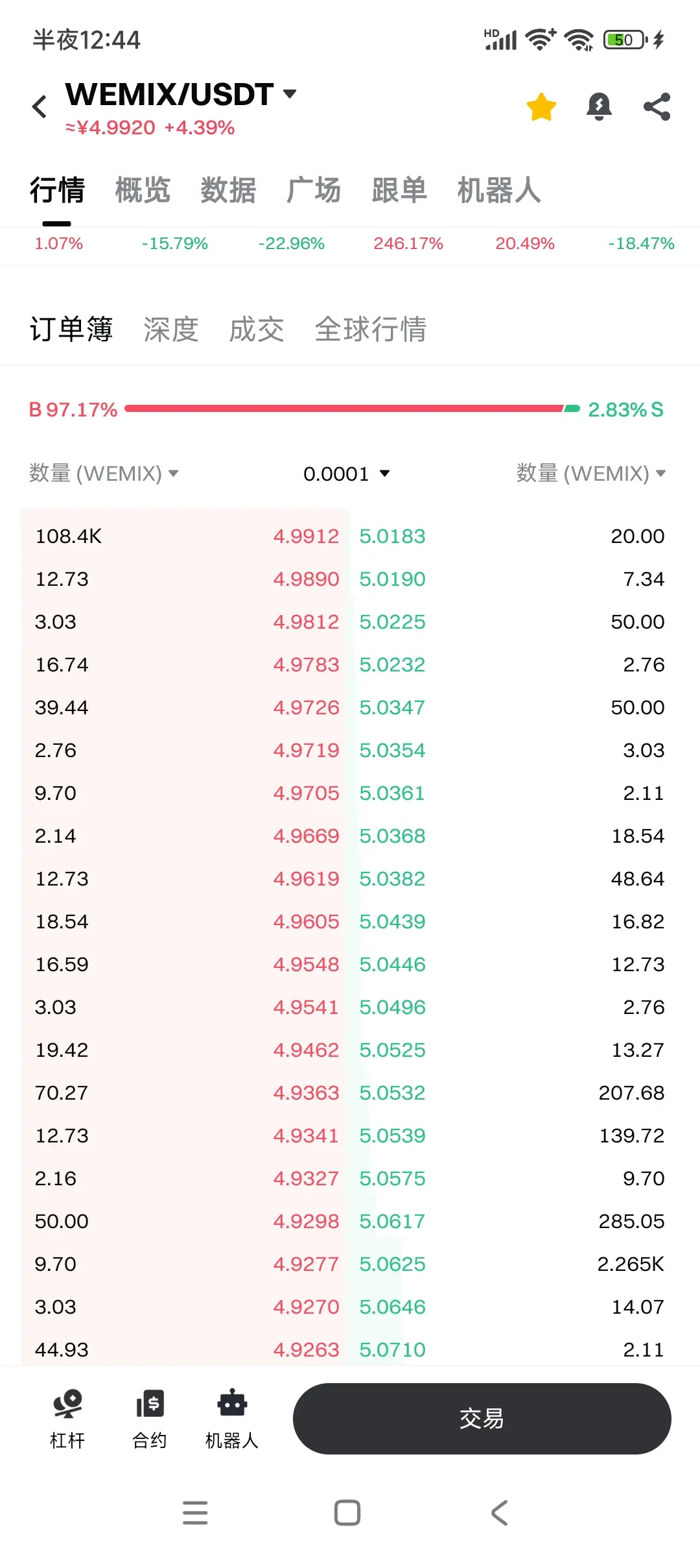This screenshot has height=1557, width=700.
Task: Tap the 交易 trade button
Action: (x=482, y=1419)
